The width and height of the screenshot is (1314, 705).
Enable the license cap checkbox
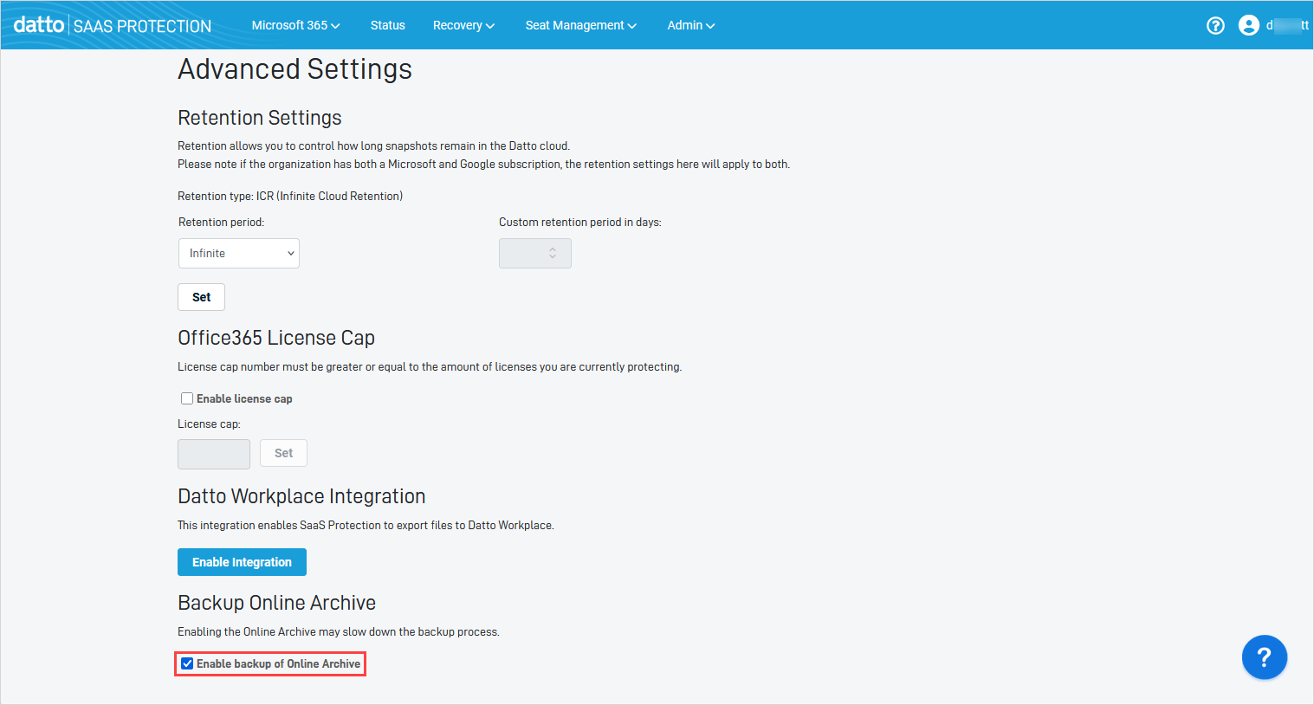click(x=187, y=398)
